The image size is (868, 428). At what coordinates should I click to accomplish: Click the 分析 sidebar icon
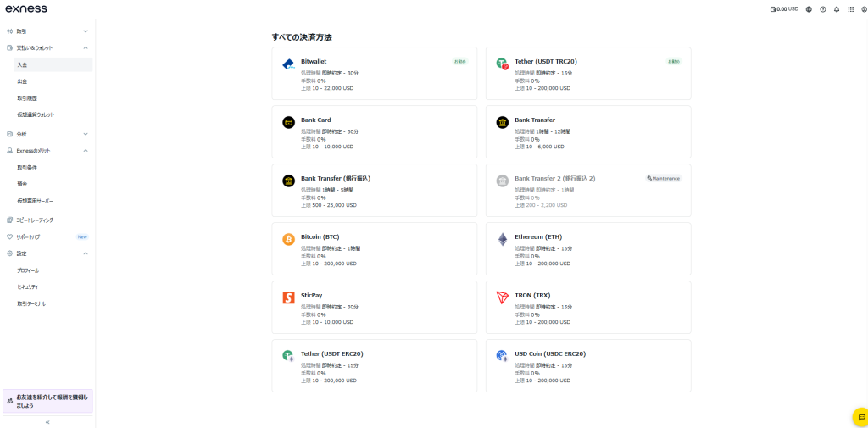click(9, 134)
